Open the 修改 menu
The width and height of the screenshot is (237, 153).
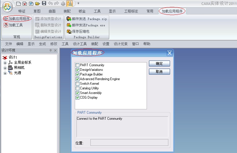click(54, 44)
